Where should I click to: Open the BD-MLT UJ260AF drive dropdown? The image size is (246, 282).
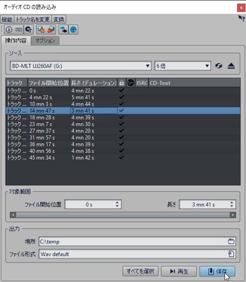pyautogui.click(x=80, y=66)
